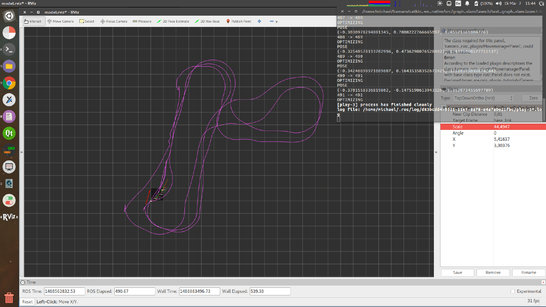Open the RViz launcher in the dock
Viewport: 546px width, 307px height.
pyautogui.click(x=9, y=216)
